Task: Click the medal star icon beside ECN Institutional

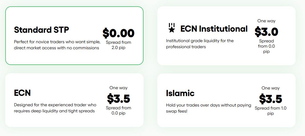Action: click(x=172, y=28)
